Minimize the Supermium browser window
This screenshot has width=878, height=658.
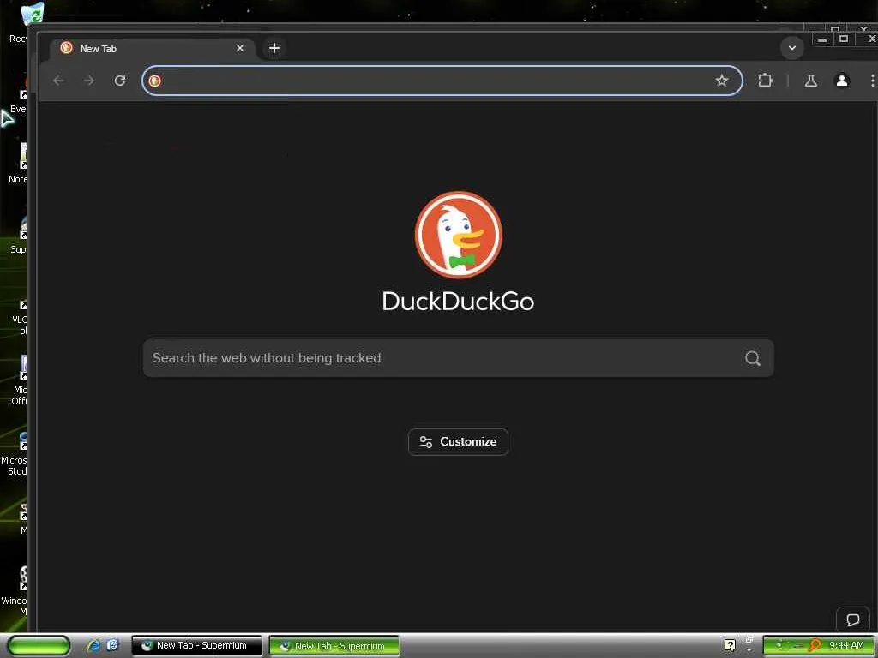coord(822,39)
